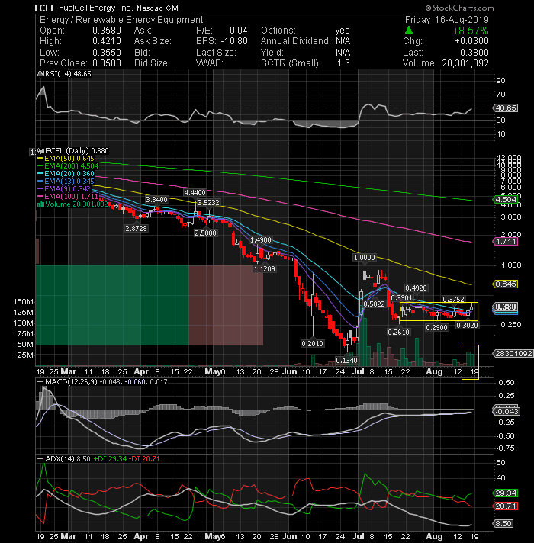The image size is (534, 543).
Task: Click the 1.4900 price label
Action: 261,240
